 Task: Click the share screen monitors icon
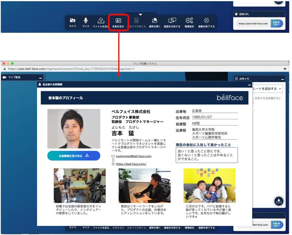point(172,21)
